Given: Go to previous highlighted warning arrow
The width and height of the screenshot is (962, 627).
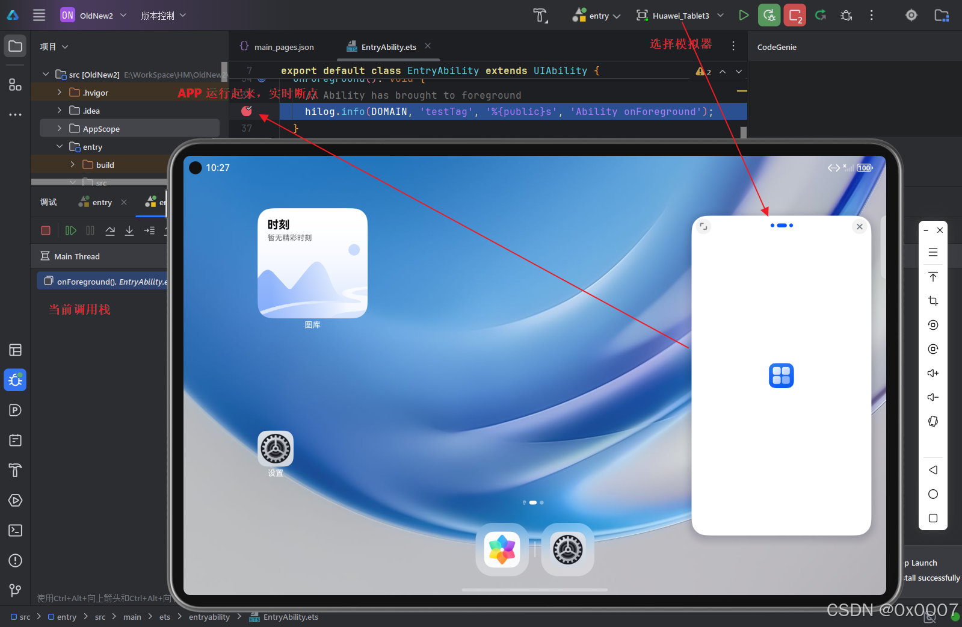Looking at the screenshot, I should coord(723,72).
